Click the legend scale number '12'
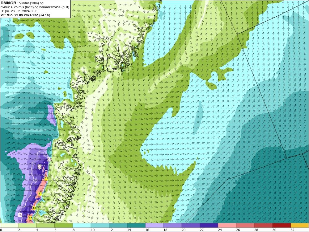 [x=111, y=230]
